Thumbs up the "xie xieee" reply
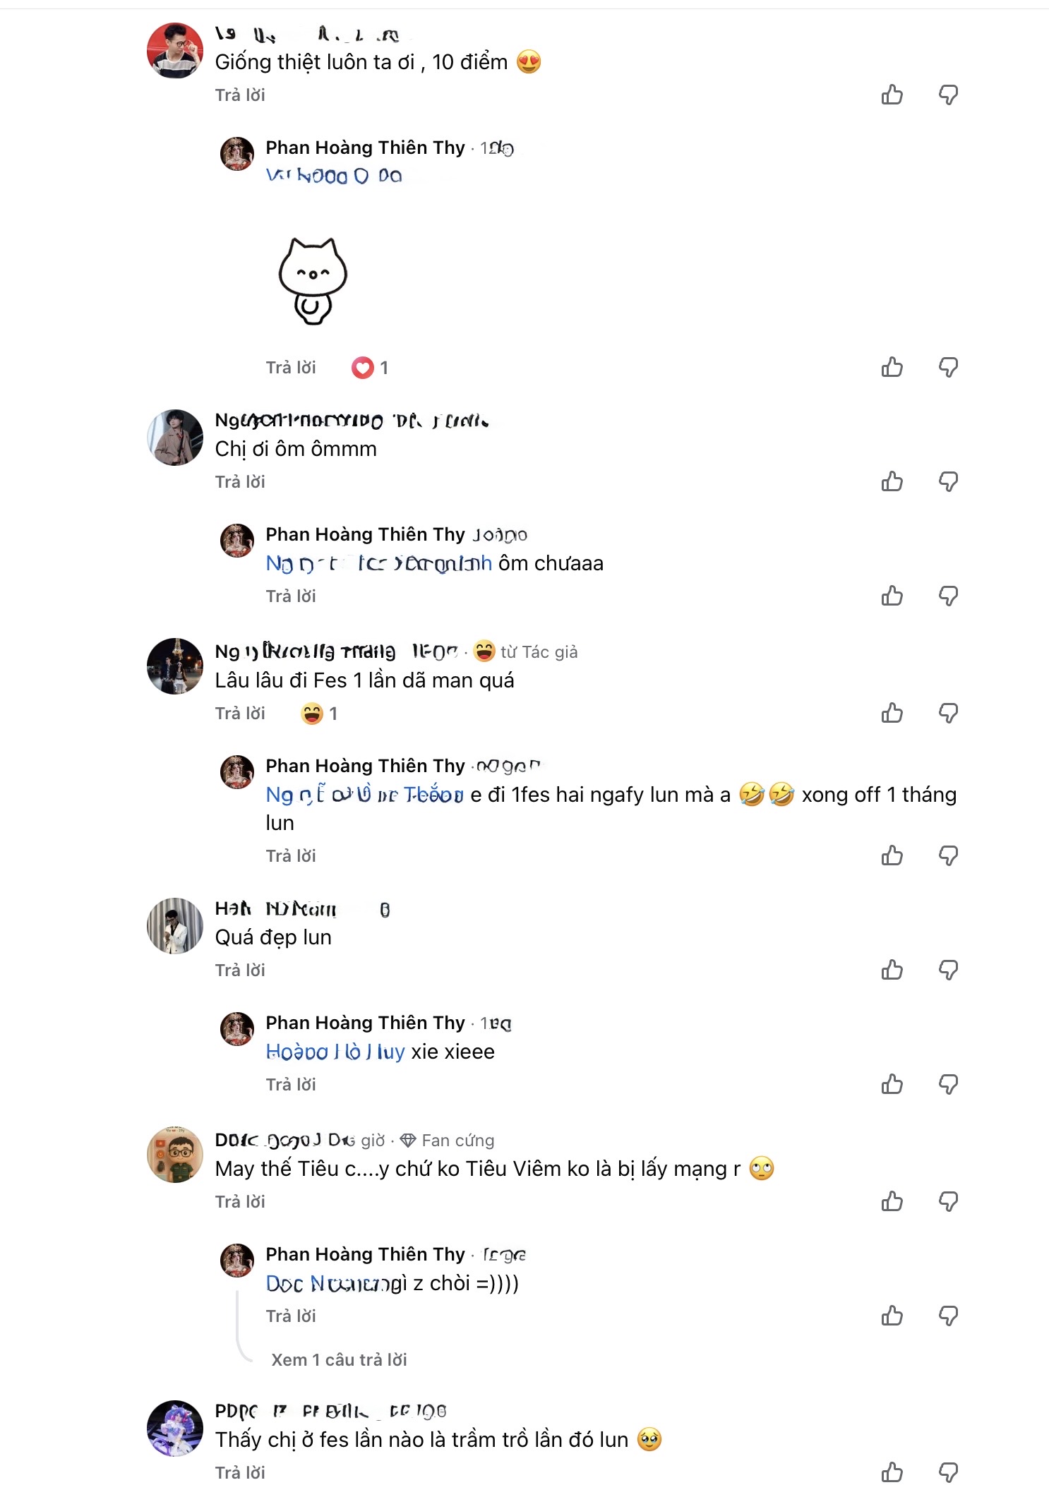Image resolution: width=1049 pixels, height=1509 pixels. (x=892, y=1084)
